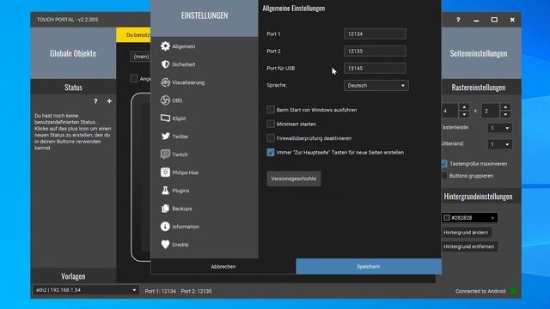The height and width of the screenshot is (309, 550).
Task: Click the Credits heart icon
Action: (x=165, y=245)
